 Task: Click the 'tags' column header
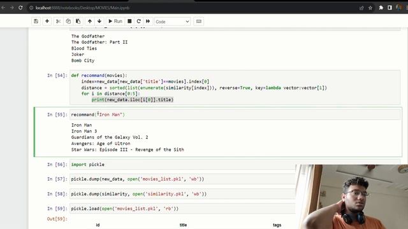tap(277, 225)
